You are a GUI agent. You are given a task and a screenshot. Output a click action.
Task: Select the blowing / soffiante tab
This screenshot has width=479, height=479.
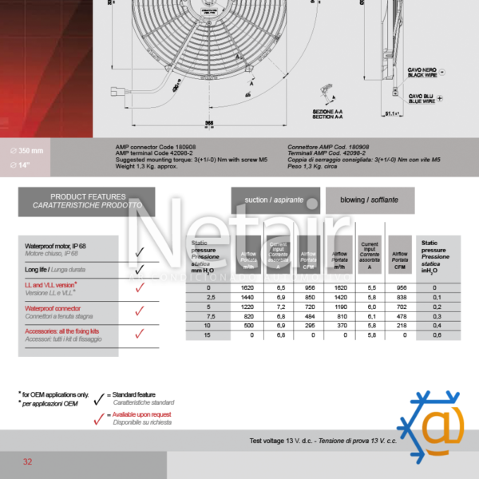pyautogui.click(x=370, y=200)
